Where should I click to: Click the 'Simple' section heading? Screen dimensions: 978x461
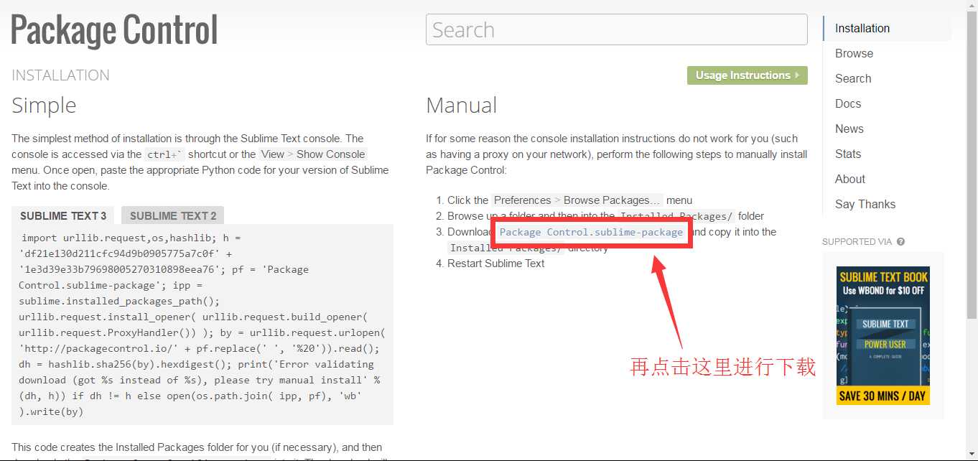[44, 106]
